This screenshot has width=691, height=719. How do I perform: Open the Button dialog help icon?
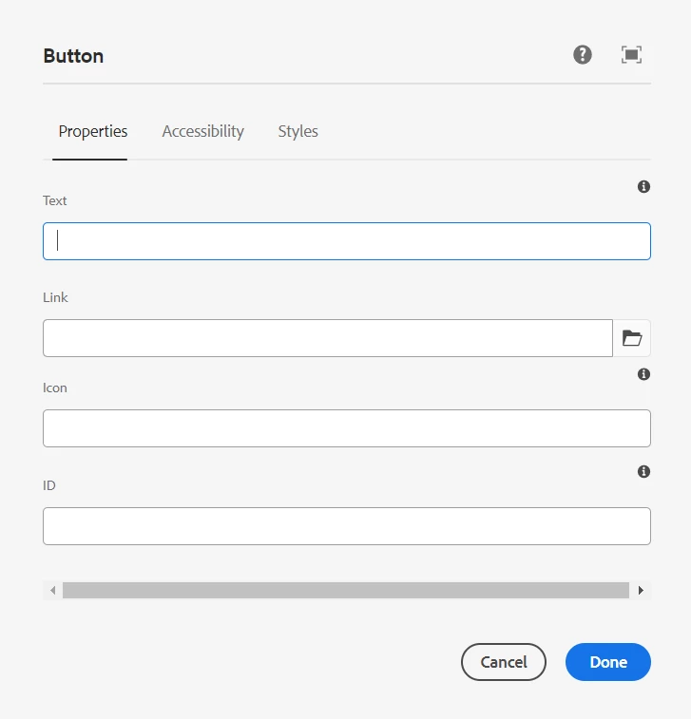[583, 55]
